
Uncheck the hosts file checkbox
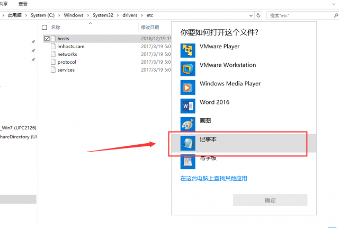tap(47, 39)
